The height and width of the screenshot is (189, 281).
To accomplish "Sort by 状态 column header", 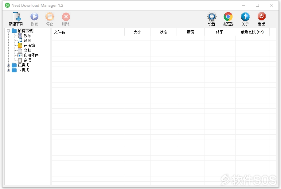I will (164, 32).
